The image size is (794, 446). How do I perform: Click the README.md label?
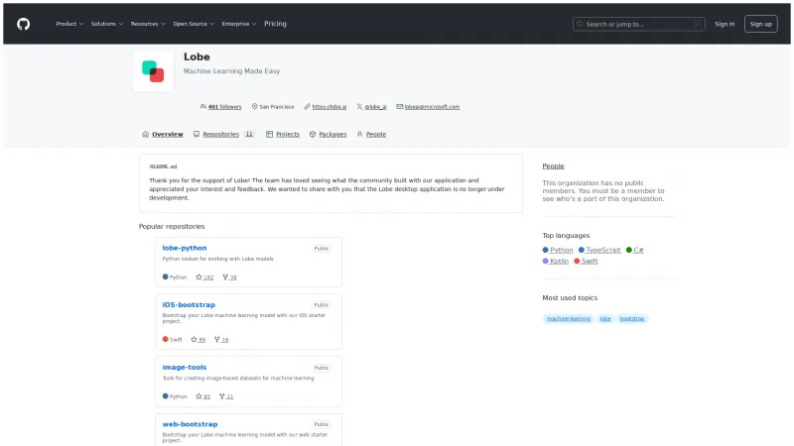(163, 167)
